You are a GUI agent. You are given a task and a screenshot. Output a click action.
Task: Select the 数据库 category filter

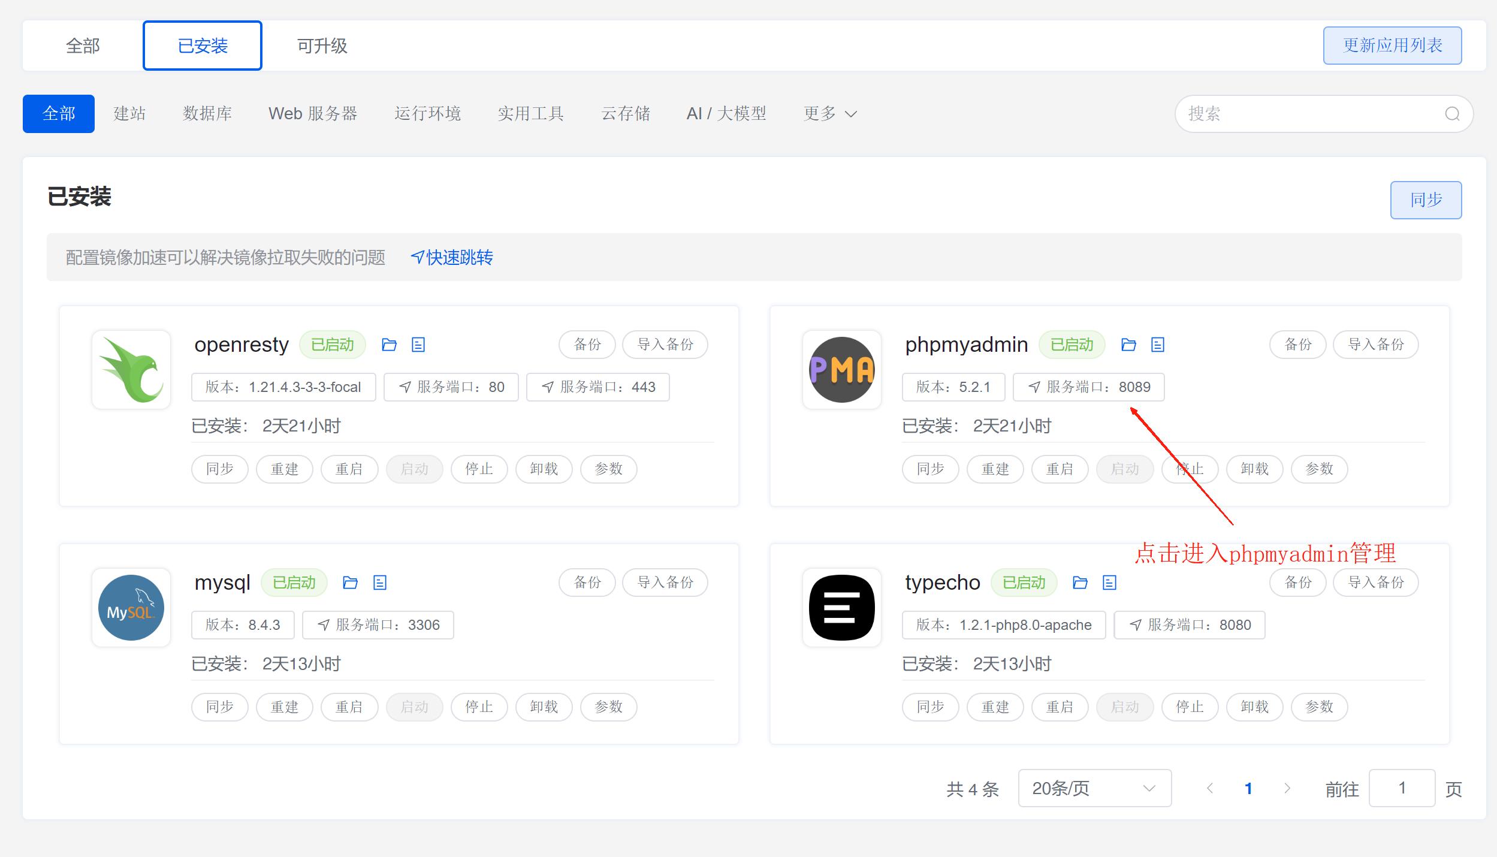click(207, 114)
